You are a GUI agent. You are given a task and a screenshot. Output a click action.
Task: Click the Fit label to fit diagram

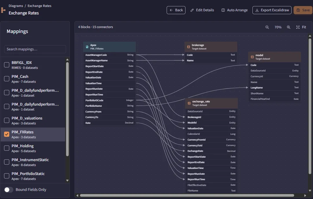click(304, 27)
